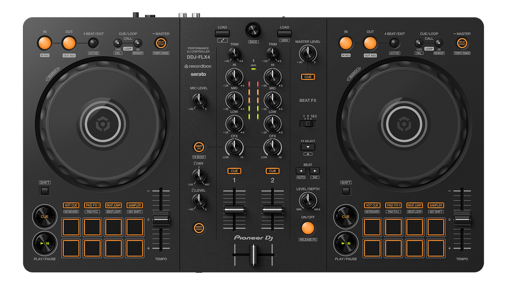Viewport: 507px width, 285px height.
Task: Adjust channel 1 MID EQ knob
Action: click(234, 100)
